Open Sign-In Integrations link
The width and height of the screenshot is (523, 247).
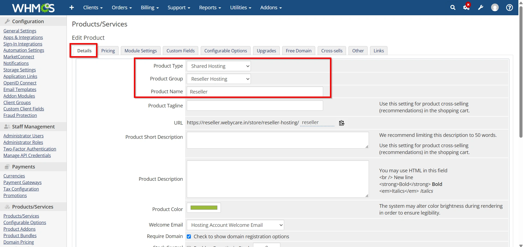coord(23,44)
